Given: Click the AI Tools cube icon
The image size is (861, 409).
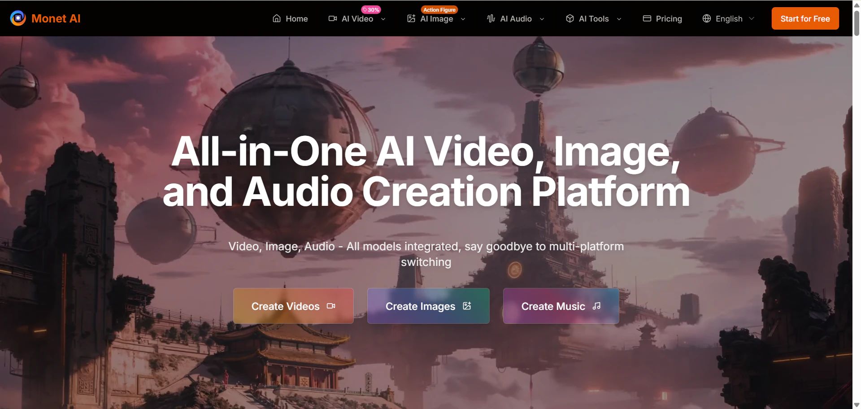Looking at the screenshot, I should coord(570,18).
